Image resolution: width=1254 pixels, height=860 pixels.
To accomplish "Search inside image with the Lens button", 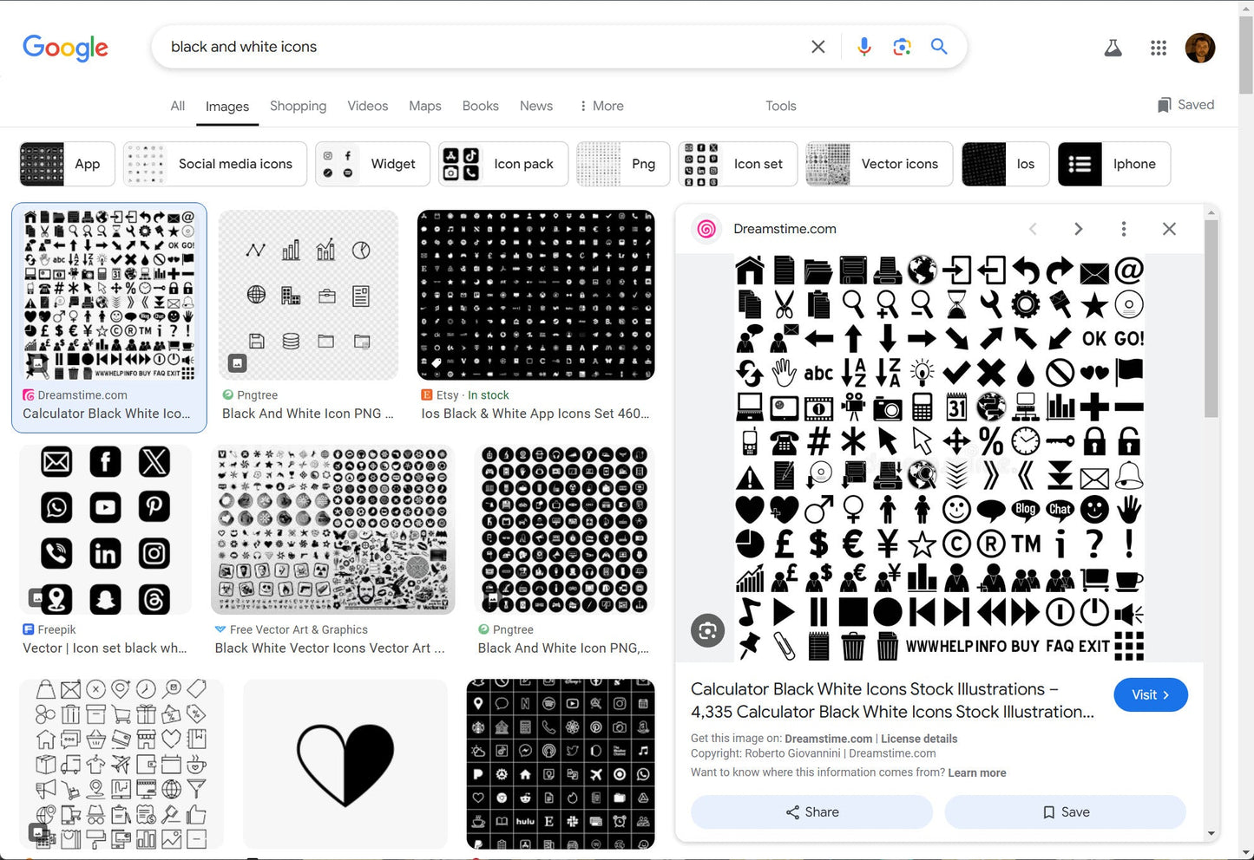I will click(708, 630).
